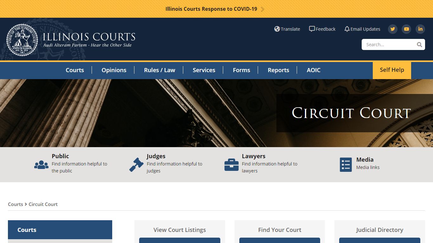Click the Email Updates link text
This screenshot has height=243, width=433.
[365, 29]
